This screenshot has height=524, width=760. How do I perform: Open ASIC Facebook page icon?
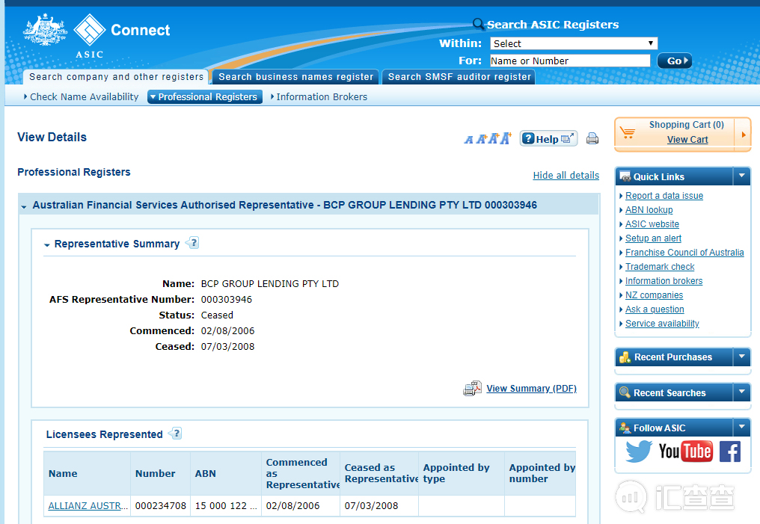730,451
